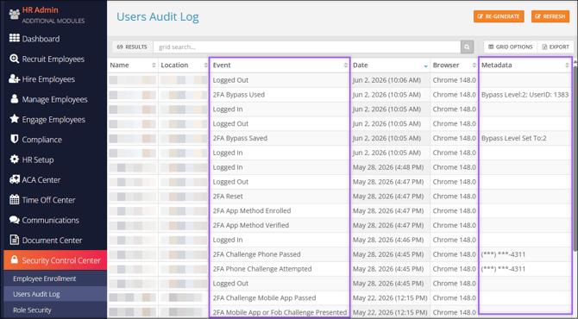
Task: Sort by Browser column arrows
Action: [x=474, y=66]
